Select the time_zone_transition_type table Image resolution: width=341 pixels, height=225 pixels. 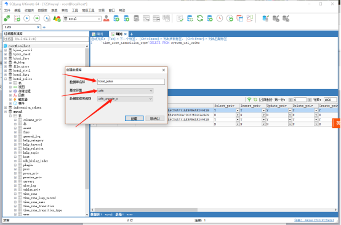coord(42,210)
